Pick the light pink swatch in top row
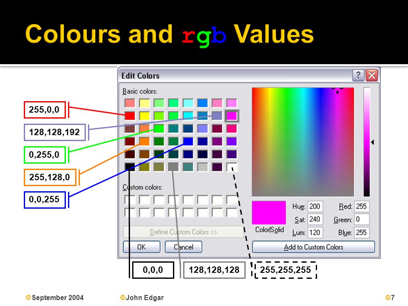 click(x=217, y=103)
